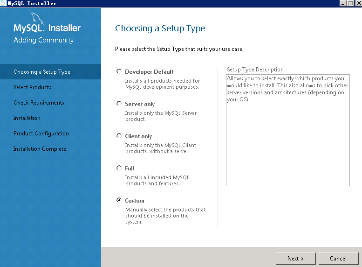Click inside the Setup Type Description box

coord(288,130)
